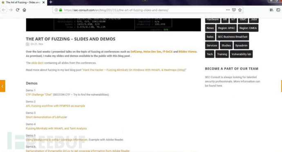The height and width of the screenshot is (152, 282).
Task: Select the Region: EMEA tag
Action: pos(248,28)
